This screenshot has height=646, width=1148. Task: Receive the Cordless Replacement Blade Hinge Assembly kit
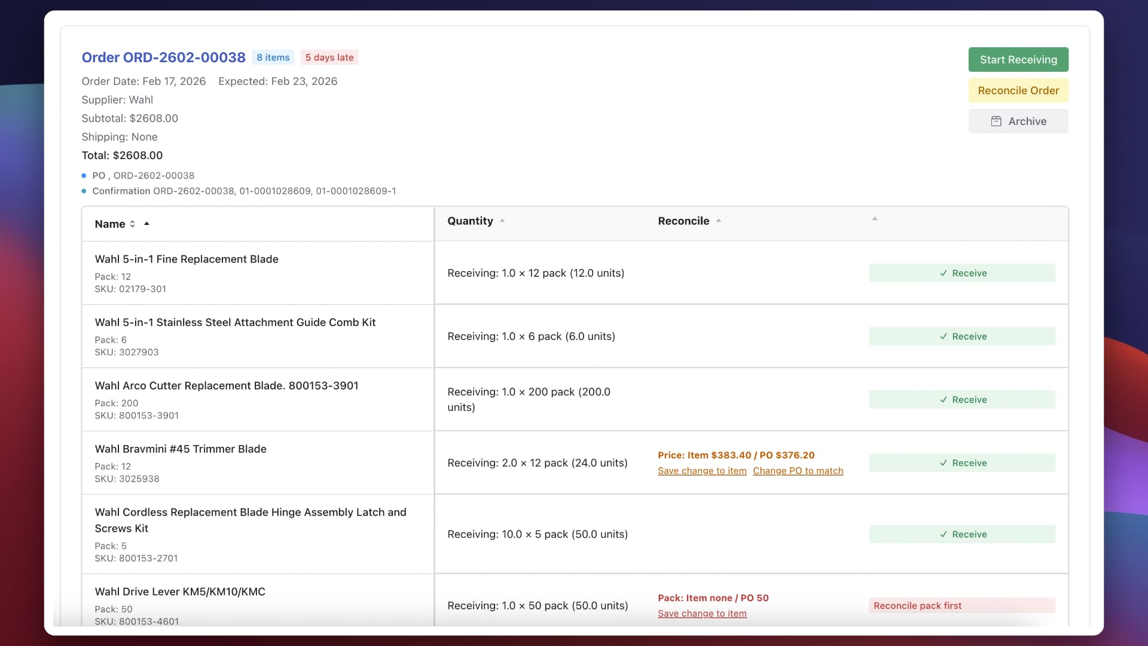click(962, 534)
